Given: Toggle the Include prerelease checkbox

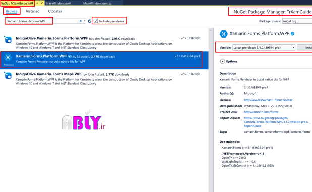Looking at the screenshot, I should 96,21.
